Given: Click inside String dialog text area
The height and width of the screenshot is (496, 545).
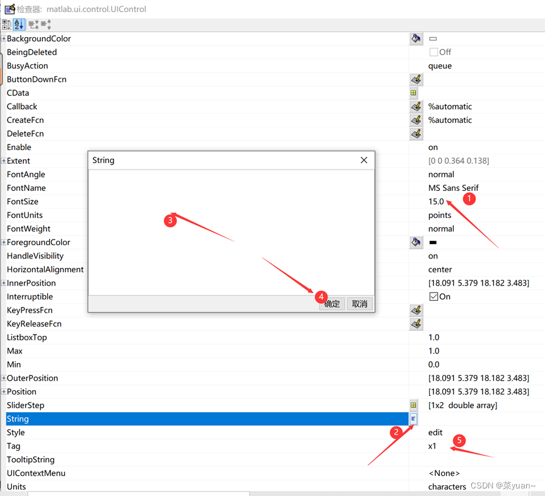Looking at the screenshot, I should pyautogui.click(x=231, y=233).
